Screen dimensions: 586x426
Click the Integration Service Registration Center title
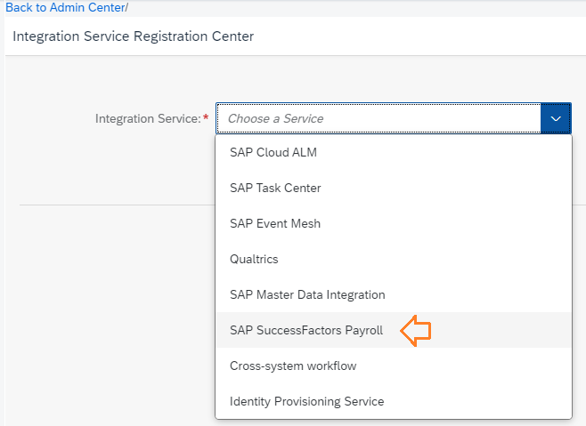point(133,36)
